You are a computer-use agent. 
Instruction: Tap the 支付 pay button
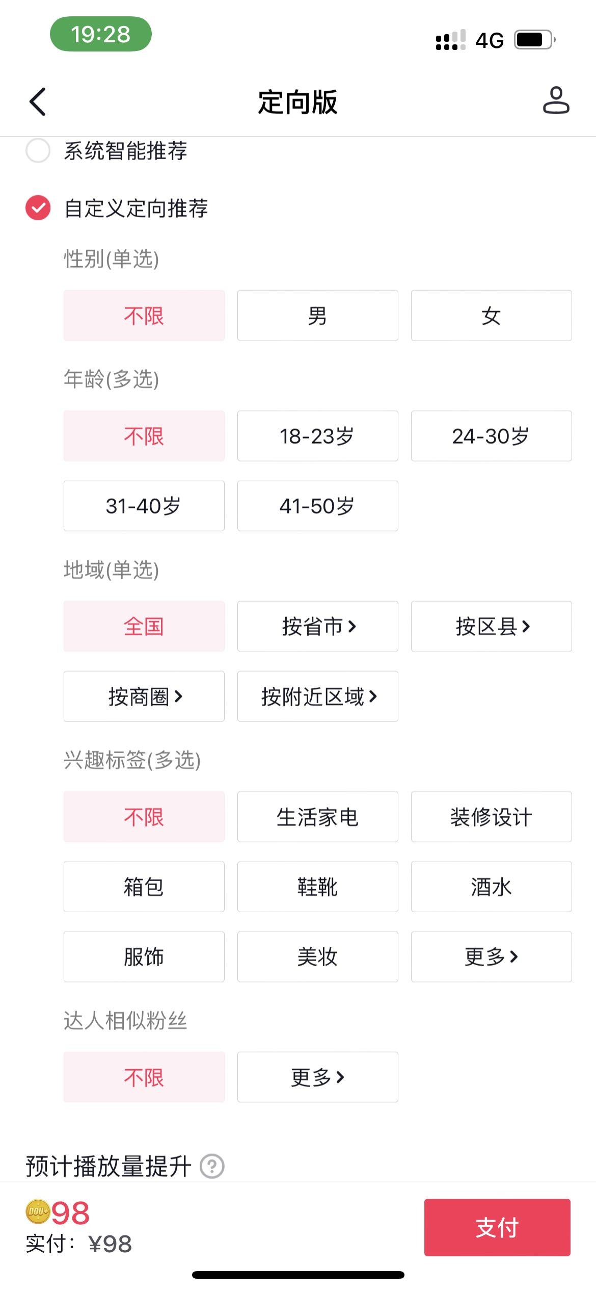[x=497, y=1227]
